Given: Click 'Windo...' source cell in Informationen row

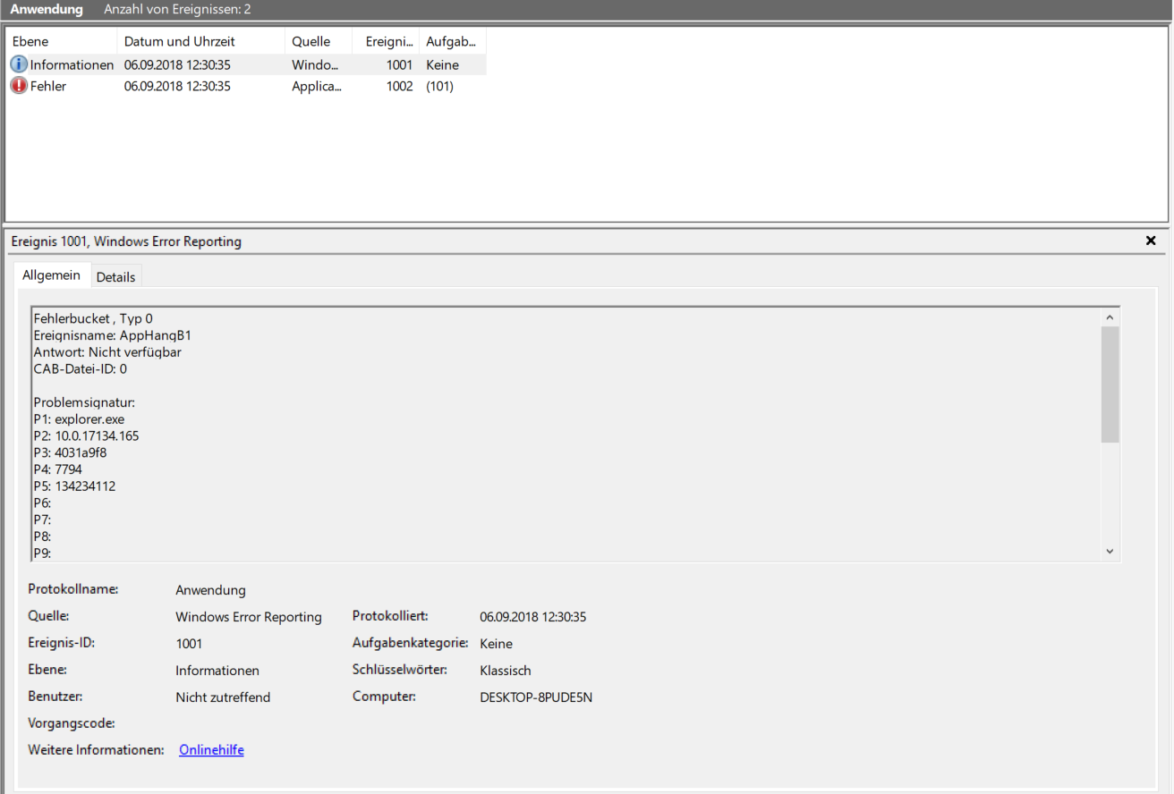Looking at the screenshot, I should 316,64.
